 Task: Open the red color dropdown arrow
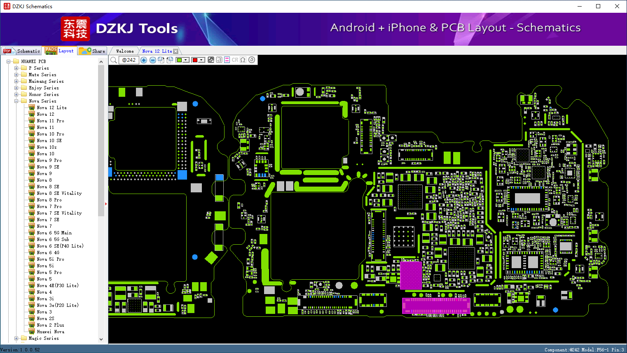[201, 60]
